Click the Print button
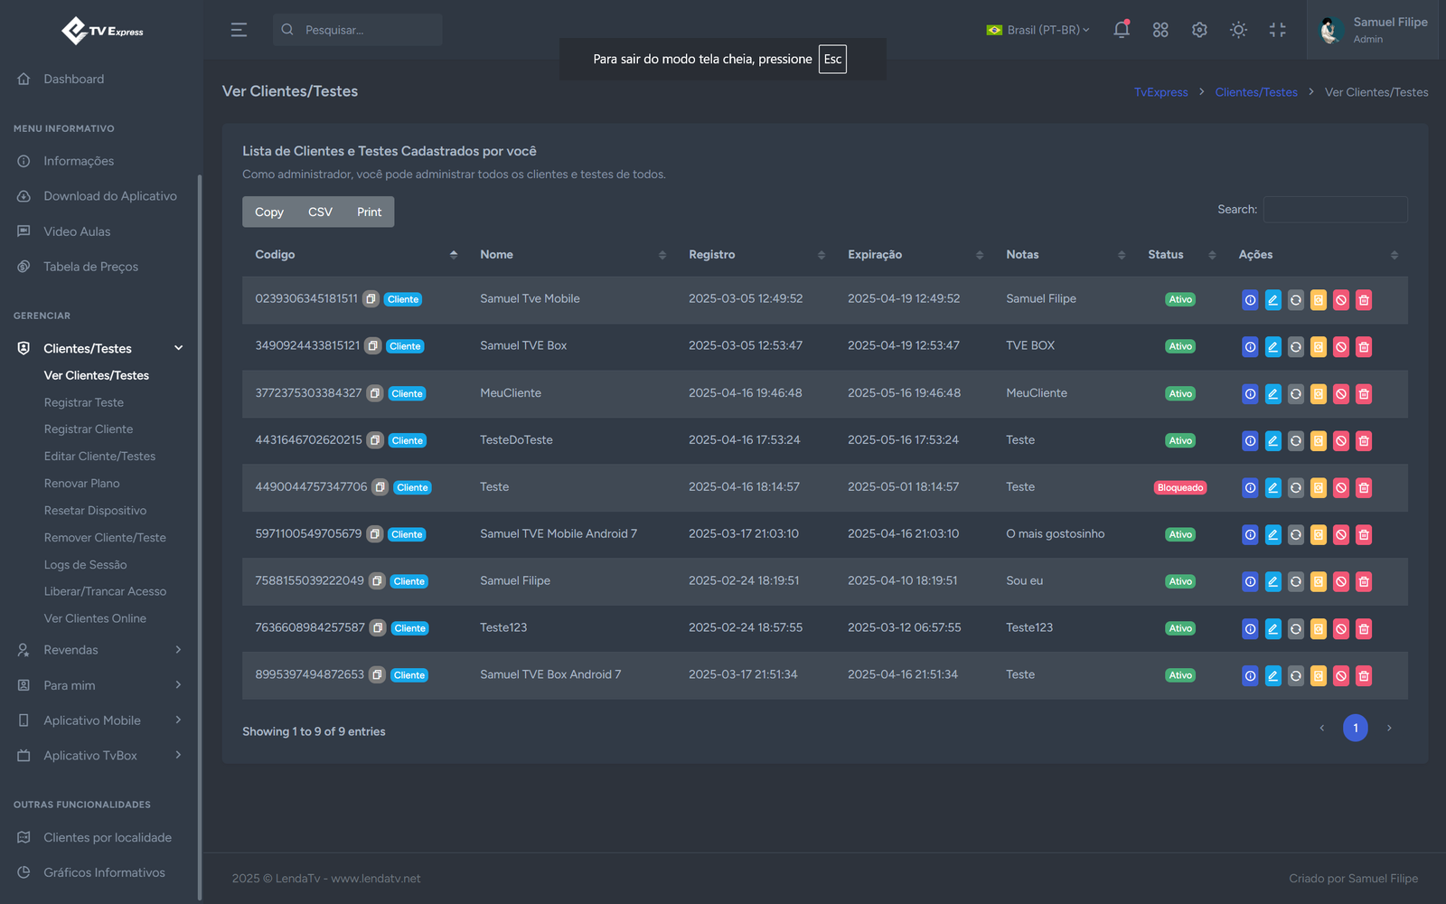 (369, 212)
